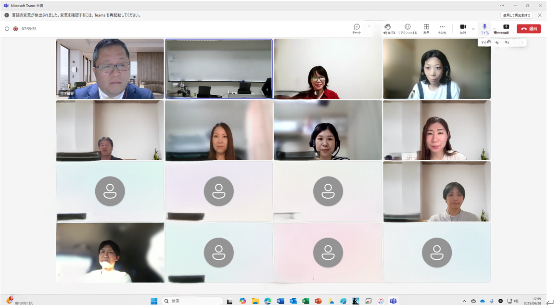This screenshot has width=559, height=305.
Task: Open the チャット chat panel
Action: (356, 29)
